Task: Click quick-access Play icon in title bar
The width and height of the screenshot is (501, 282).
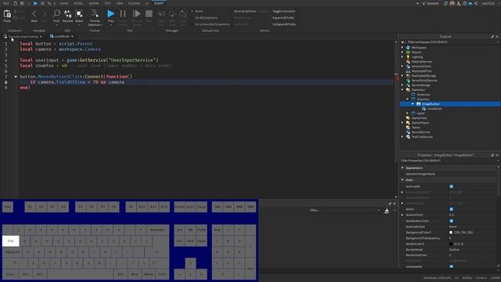Action: pyautogui.click(x=35, y=3)
